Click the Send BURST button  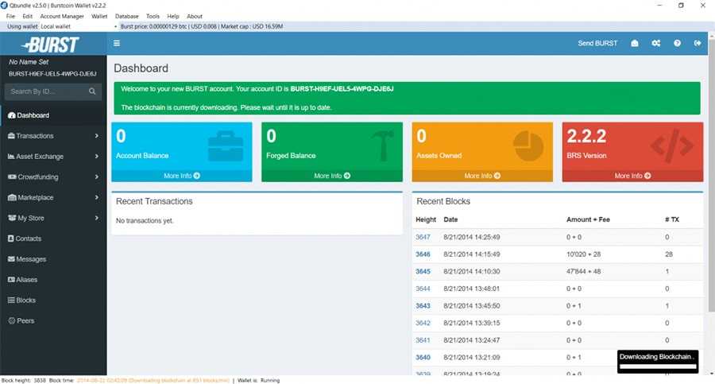(597, 43)
